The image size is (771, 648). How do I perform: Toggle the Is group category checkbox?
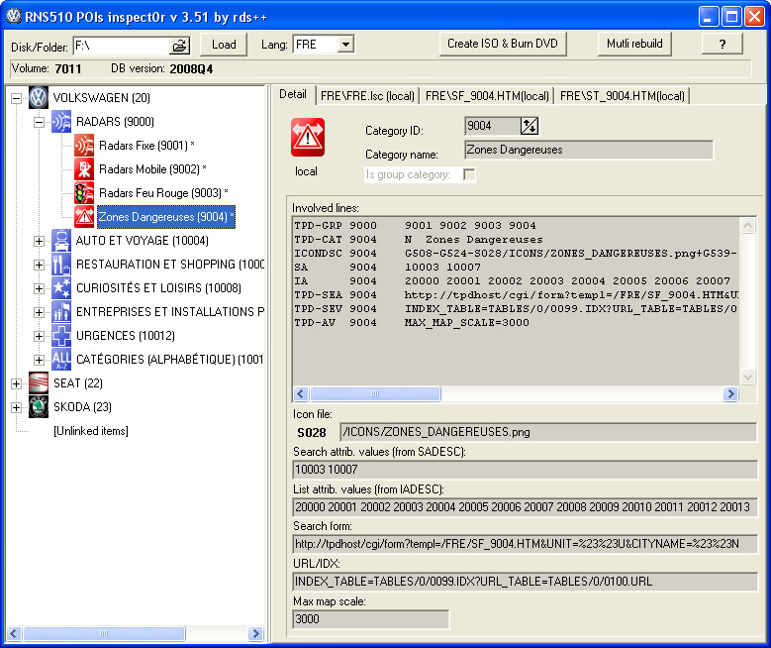(469, 174)
